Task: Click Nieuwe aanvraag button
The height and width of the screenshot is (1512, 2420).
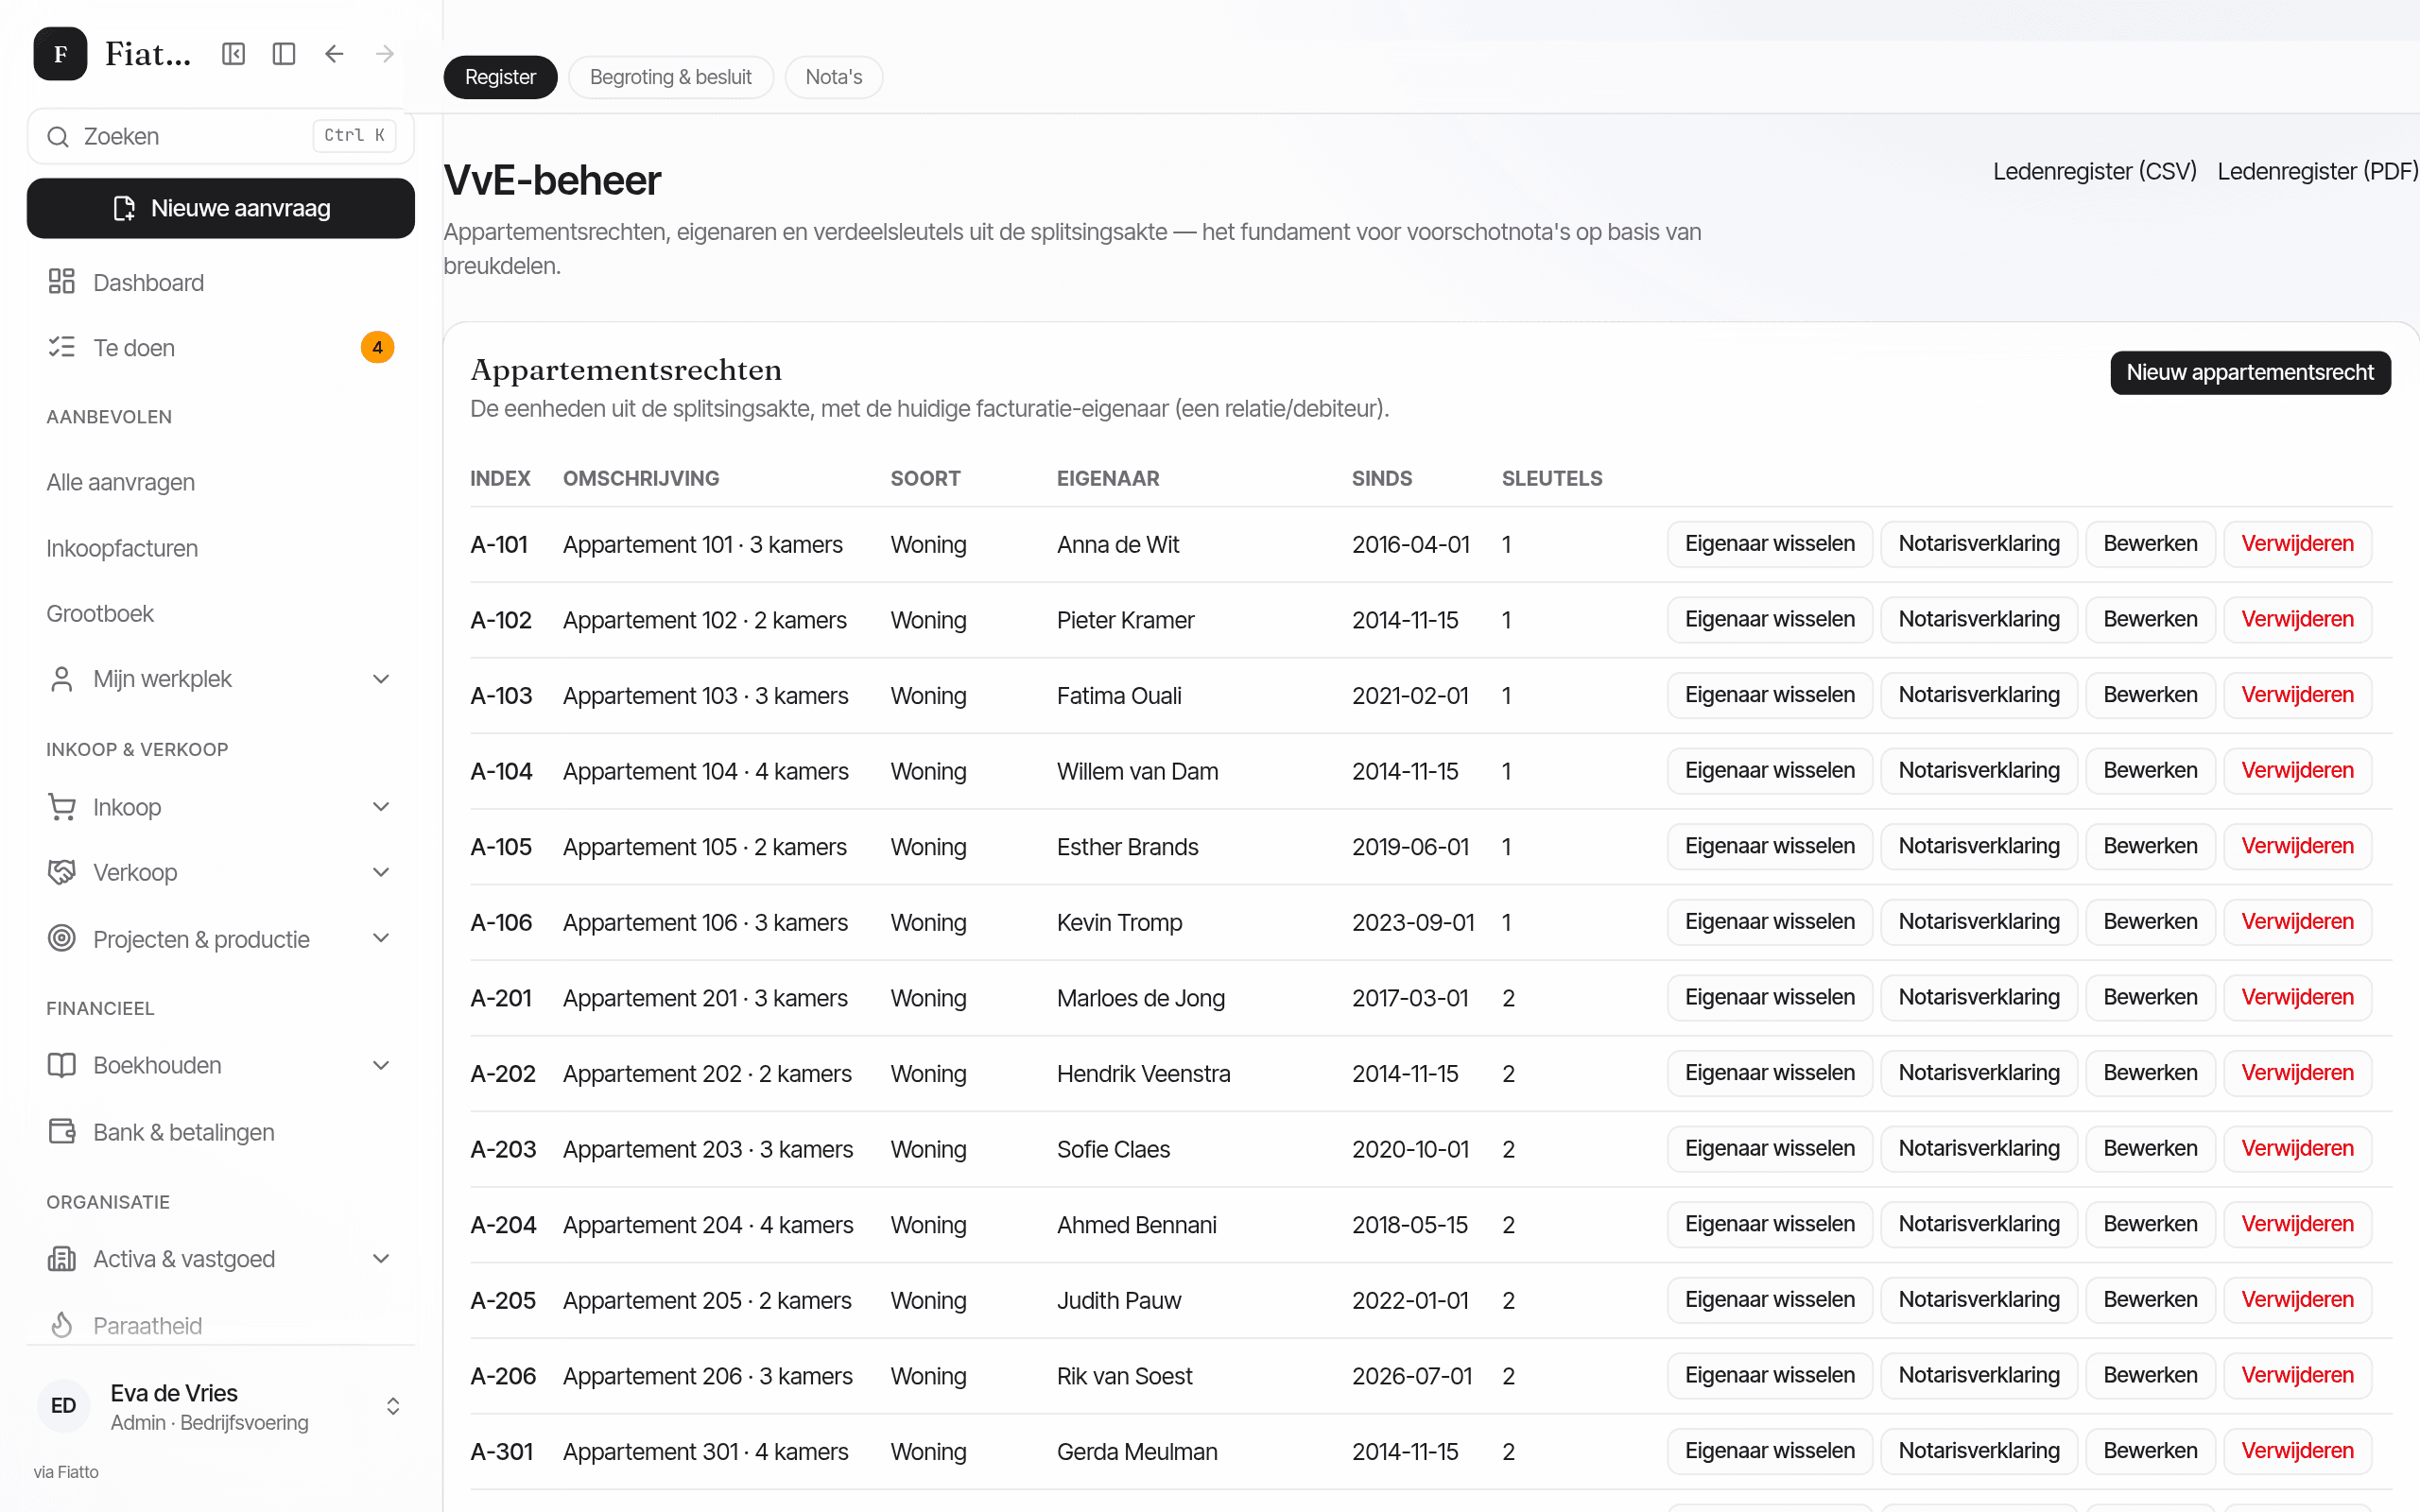Action: 220,208
